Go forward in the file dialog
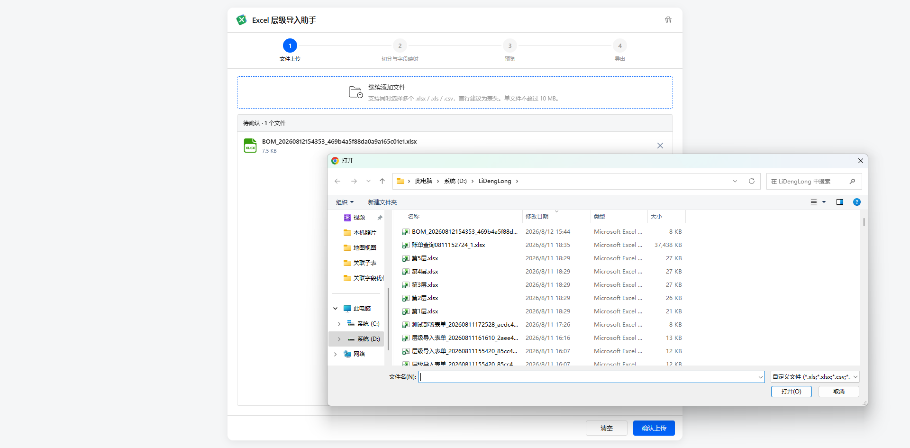This screenshot has width=910, height=448. 354,181
